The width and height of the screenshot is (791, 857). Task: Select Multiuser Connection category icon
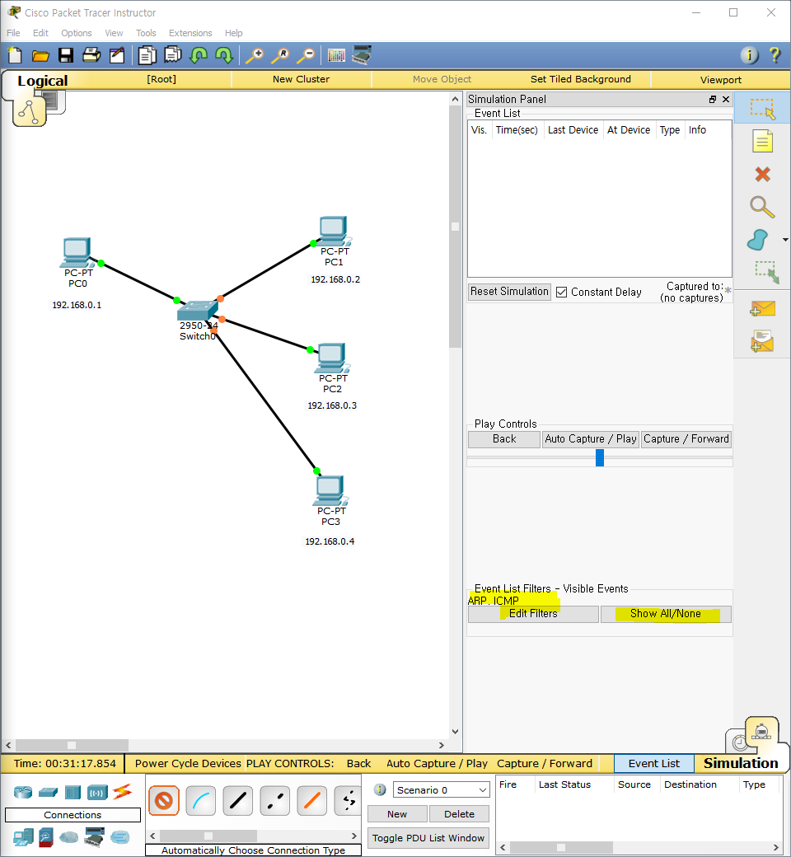[x=119, y=836]
